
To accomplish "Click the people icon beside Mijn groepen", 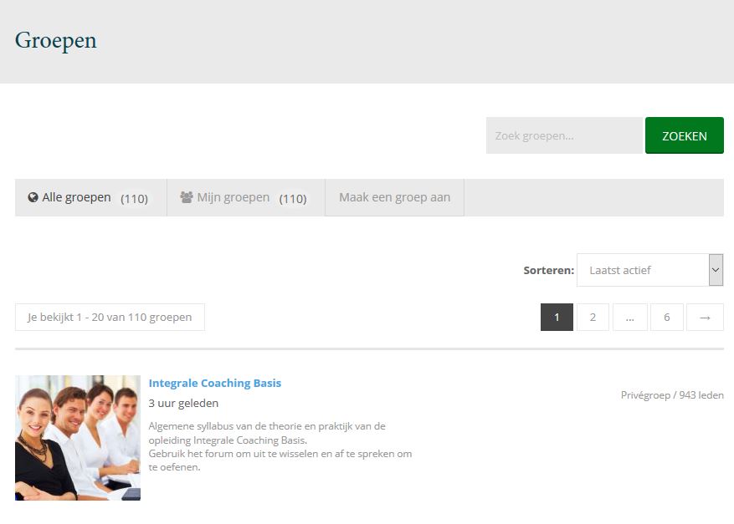I will coord(187,198).
